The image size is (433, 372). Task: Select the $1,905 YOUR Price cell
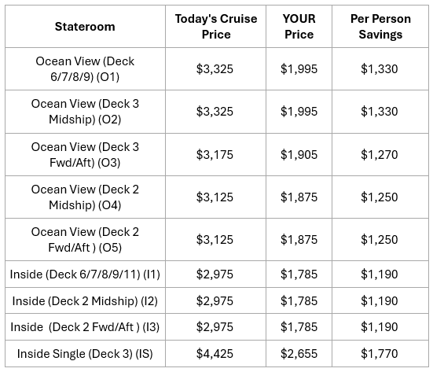(x=299, y=154)
